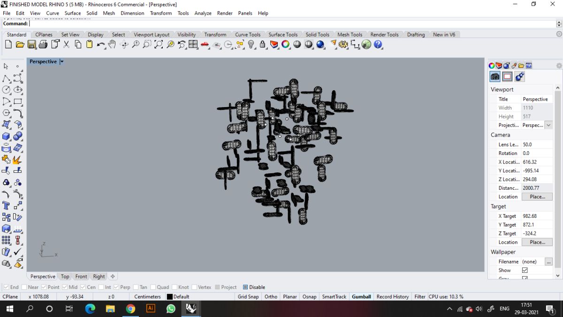Screen dimensions: 563x317
Task: Open the Perspective viewport title menu arrow
Action: (x=62, y=62)
